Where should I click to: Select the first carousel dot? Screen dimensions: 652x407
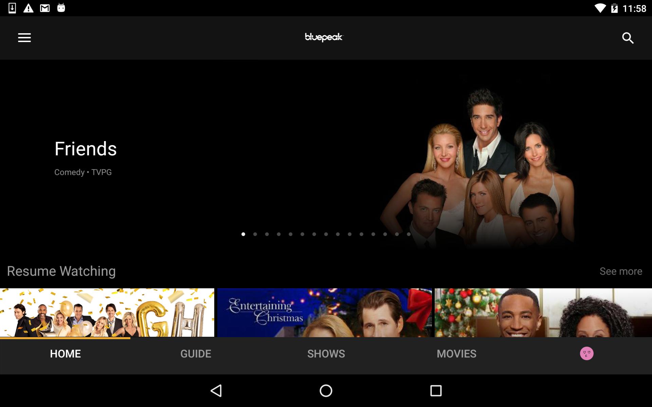(243, 234)
